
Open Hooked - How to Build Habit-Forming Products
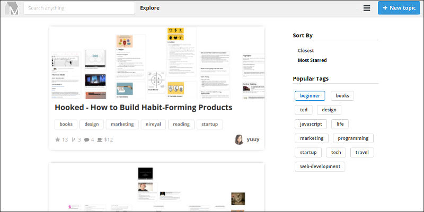143,108
